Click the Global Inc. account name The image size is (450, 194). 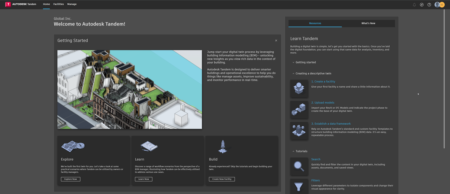pos(63,18)
